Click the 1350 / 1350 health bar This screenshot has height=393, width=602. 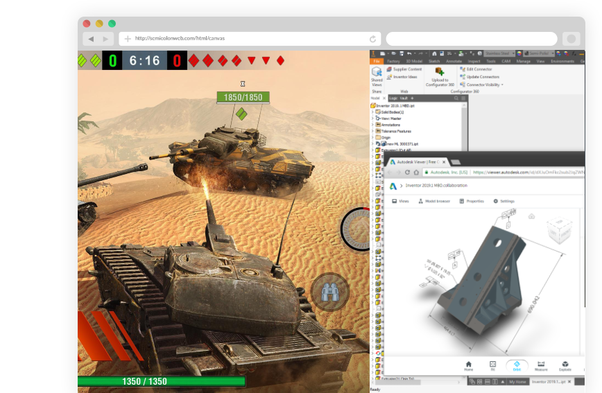161,381
